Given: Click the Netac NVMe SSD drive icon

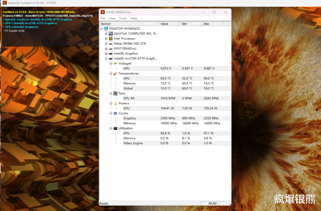Looking at the screenshot, I should click(x=110, y=43).
